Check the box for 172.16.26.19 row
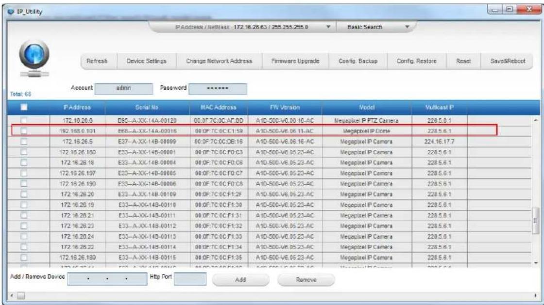Screen dimensions: 544x305 point(24,205)
